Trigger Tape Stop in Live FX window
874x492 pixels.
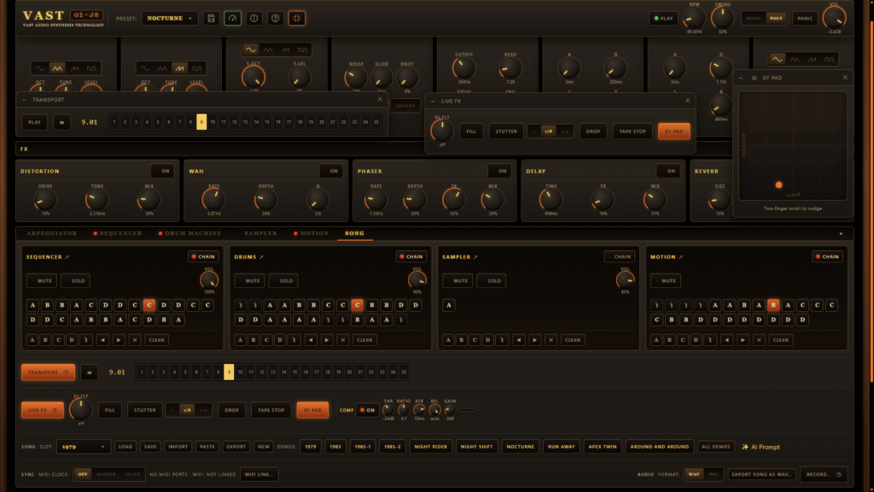click(632, 132)
